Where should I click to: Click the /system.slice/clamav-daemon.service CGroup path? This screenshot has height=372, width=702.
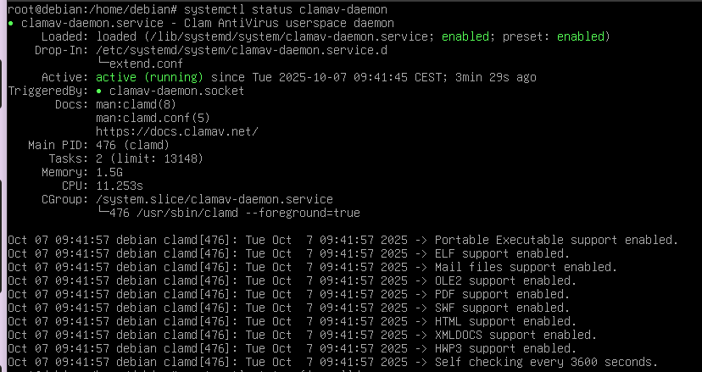point(214,199)
